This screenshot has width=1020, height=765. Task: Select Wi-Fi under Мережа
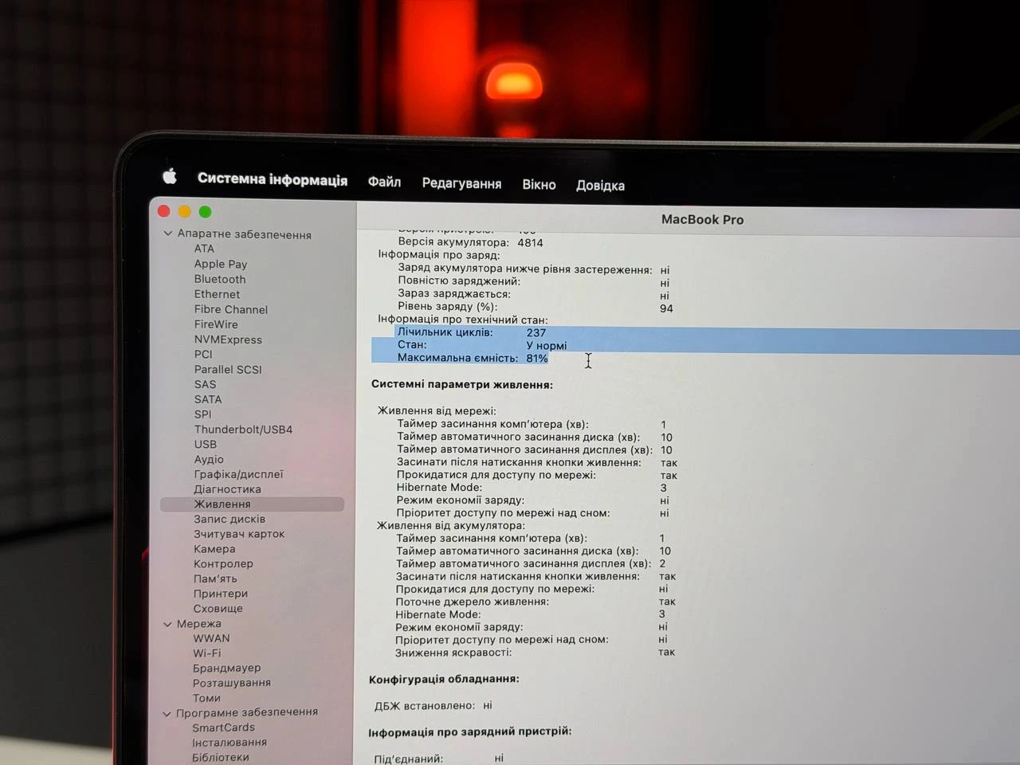pyautogui.click(x=207, y=653)
